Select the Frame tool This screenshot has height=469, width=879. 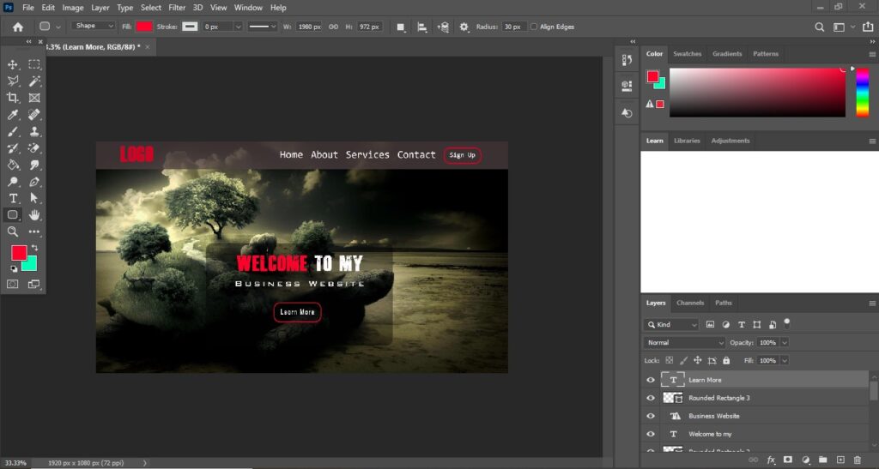[34, 98]
